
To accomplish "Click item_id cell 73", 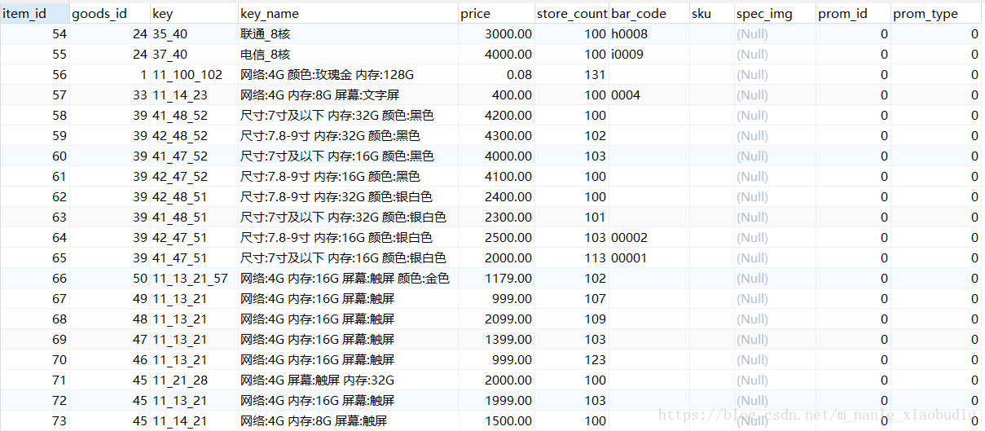I will tap(35, 420).
